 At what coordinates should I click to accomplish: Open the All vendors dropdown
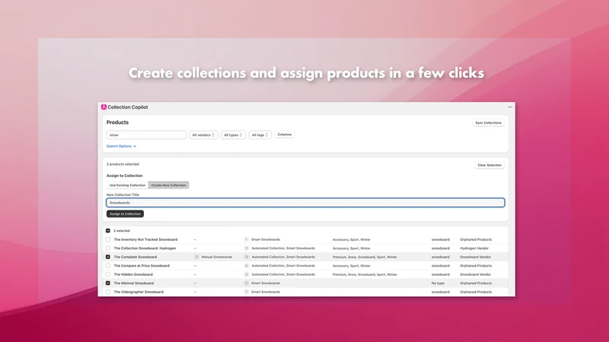(x=203, y=135)
